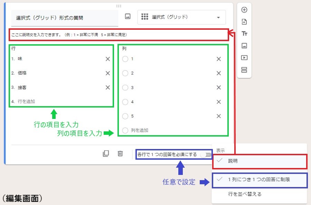Image resolution: width=311 pixels, height=205 pixels.
Task: Select the radio button for column 3
Action: pos(125,87)
